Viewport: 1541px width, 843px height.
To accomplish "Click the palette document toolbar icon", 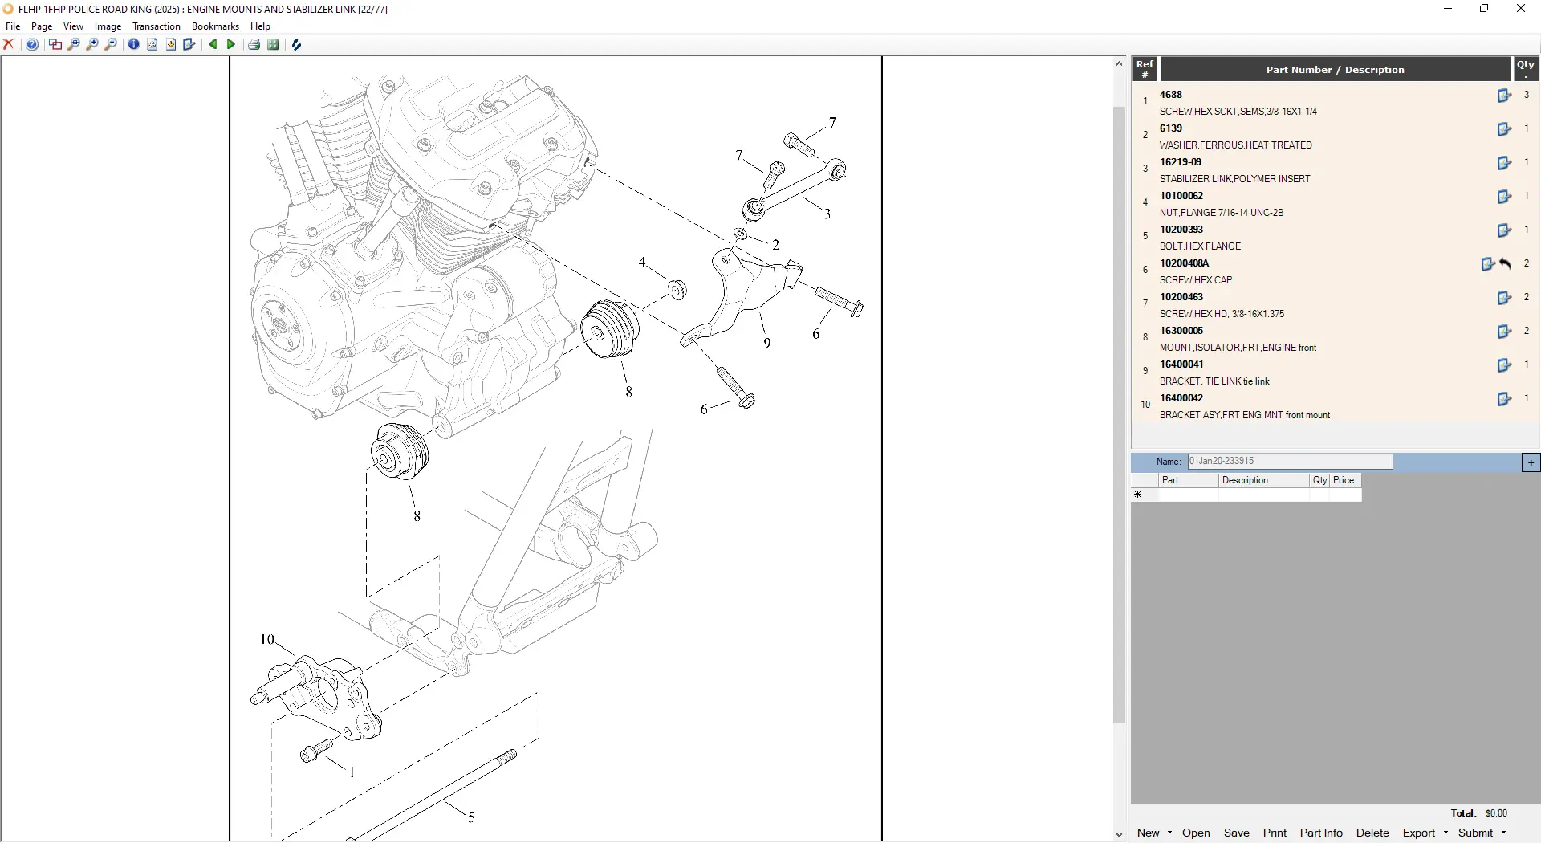I will 152,45.
